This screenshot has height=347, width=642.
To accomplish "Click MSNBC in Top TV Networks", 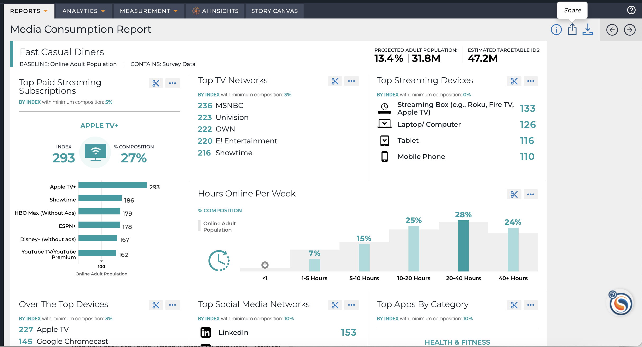I will 229,105.
